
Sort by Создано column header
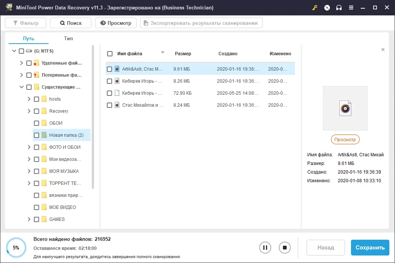pos(228,54)
